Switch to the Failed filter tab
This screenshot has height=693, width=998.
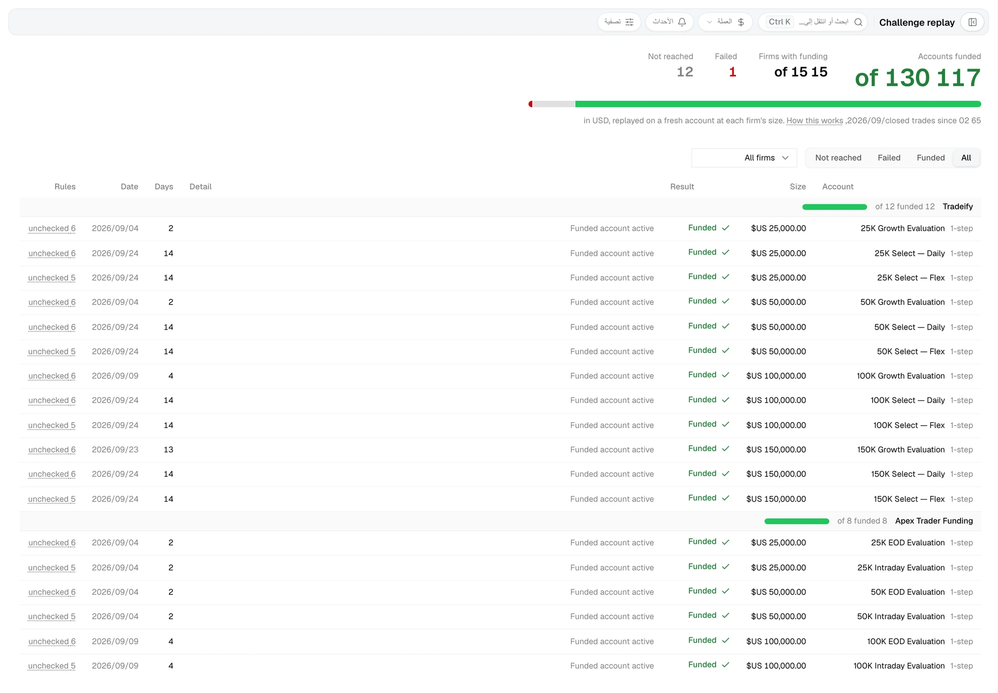pyautogui.click(x=889, y=158)
